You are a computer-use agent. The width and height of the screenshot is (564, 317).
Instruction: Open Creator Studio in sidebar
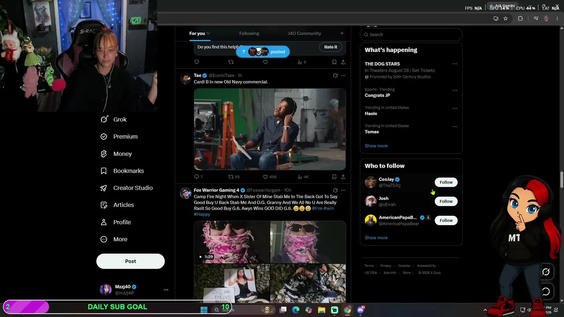point(126,188)
